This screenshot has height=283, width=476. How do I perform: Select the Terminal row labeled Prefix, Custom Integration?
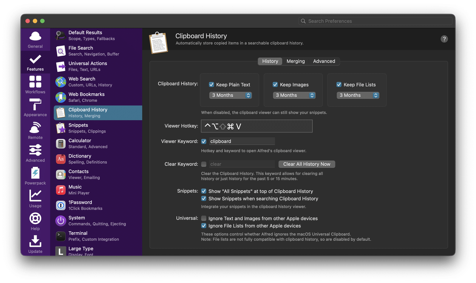(x=98, y=236)
